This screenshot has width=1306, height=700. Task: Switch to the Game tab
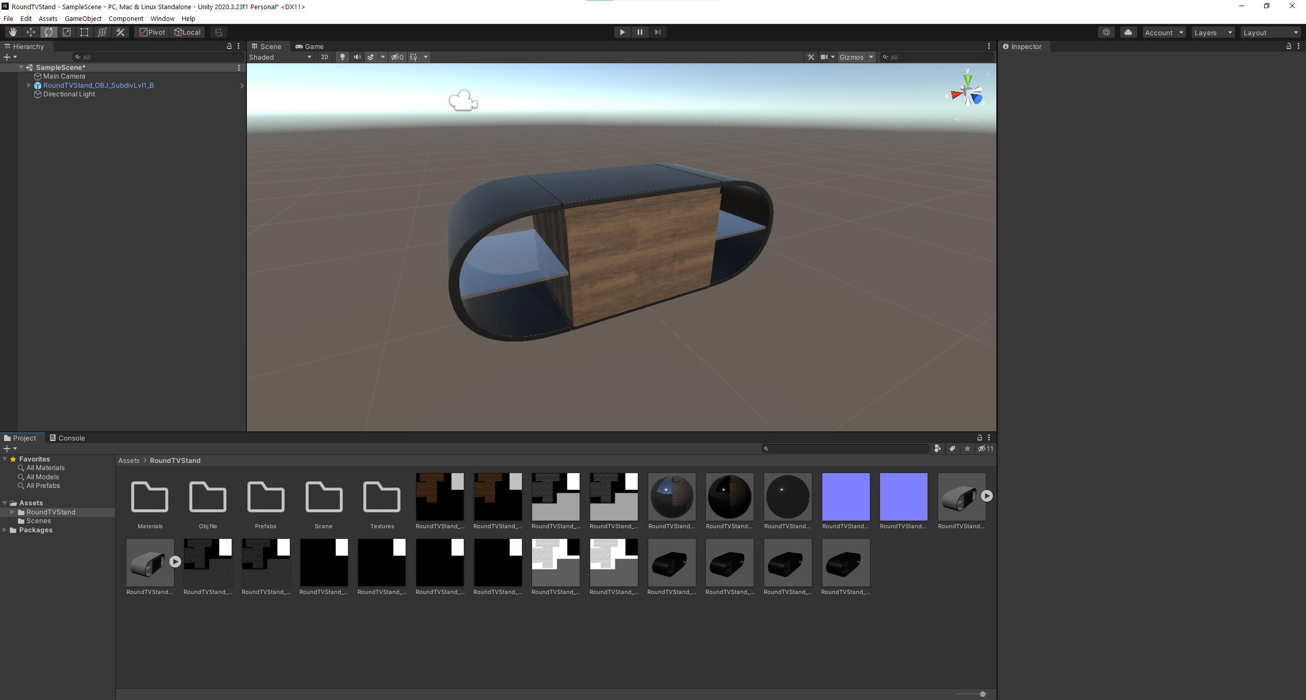pos(310,46)
